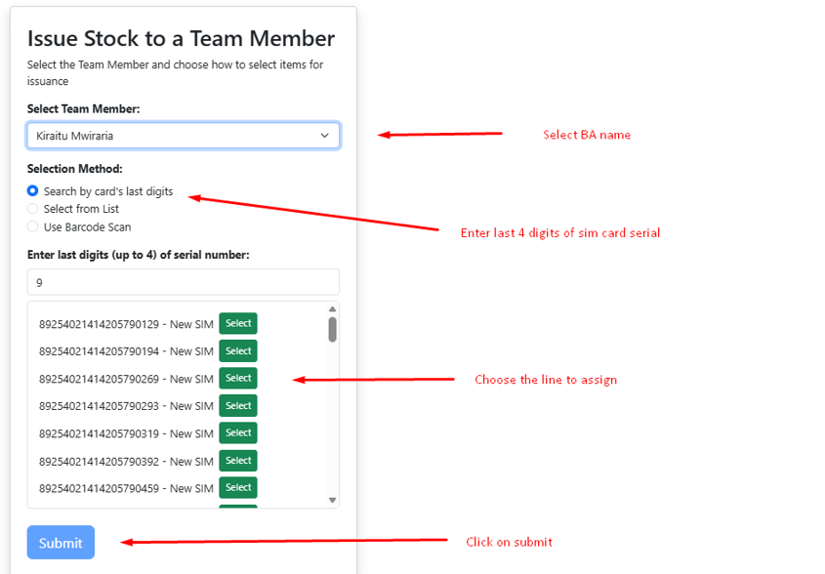This screenshot has width=825, height=574.
Task: Click serial text 89254021414205790269 - New SIM
Action: 125,379
